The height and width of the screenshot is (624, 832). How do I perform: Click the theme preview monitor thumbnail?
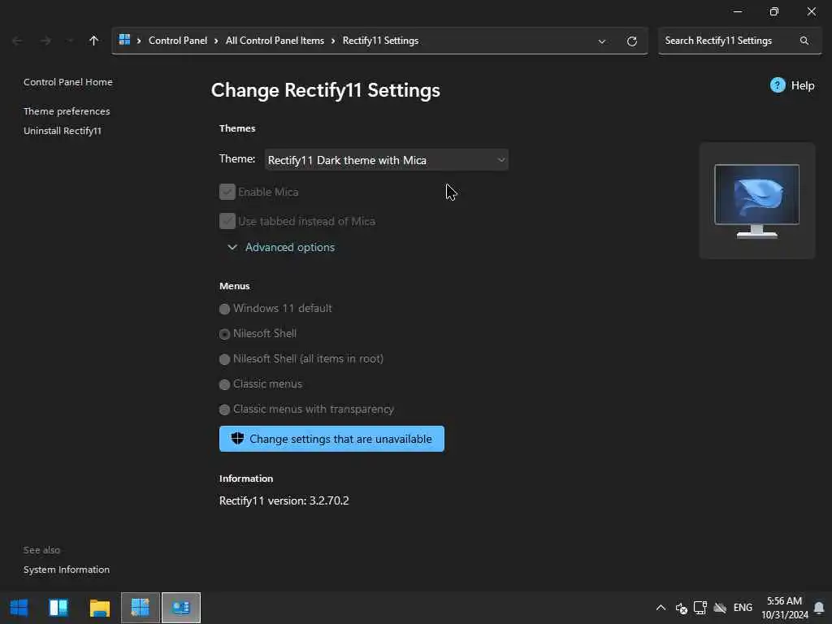pyautogui.click(x=756, y=201)
